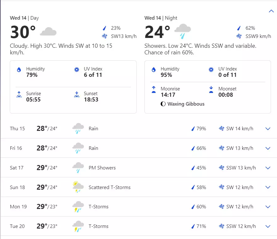Image resolution: width=277 pixels, height=239 pixels.
Task: Click the T-Storms icon on Tue 20
Action: pos(78,226)
